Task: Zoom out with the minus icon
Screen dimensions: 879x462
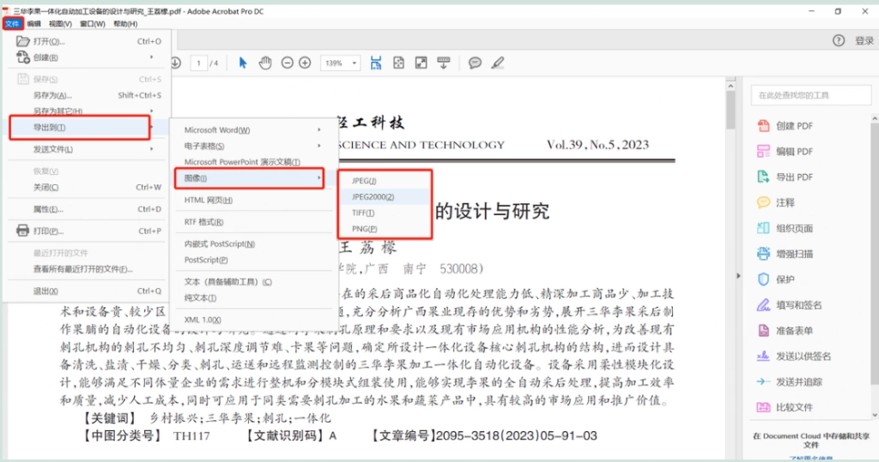Action: tap(287, 63)
